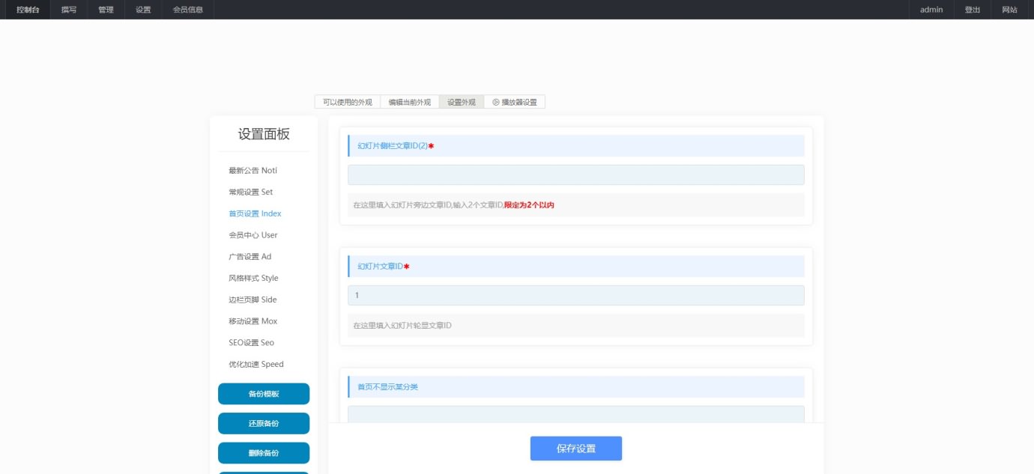The height and width of the screenshot is (474, 1034).
Task: Switch to 编辑当前外观 tab
Action: point(410,102)
